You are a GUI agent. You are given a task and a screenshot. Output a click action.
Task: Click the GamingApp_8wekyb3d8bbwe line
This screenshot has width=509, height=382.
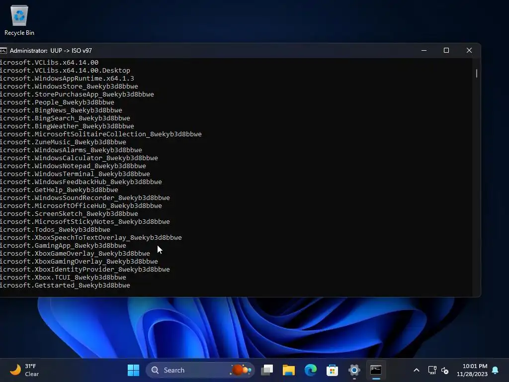pyautogui.click(x=63, y=246)
